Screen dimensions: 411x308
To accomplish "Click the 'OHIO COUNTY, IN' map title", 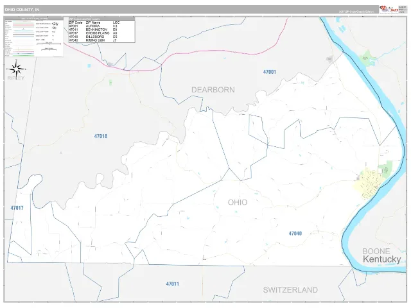I will (22, 10).
